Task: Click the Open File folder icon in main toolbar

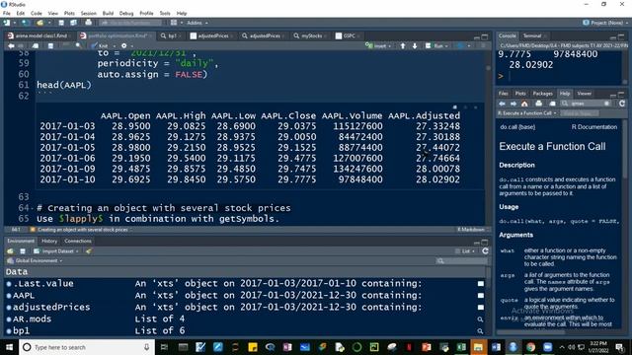Action: point(39,23)
